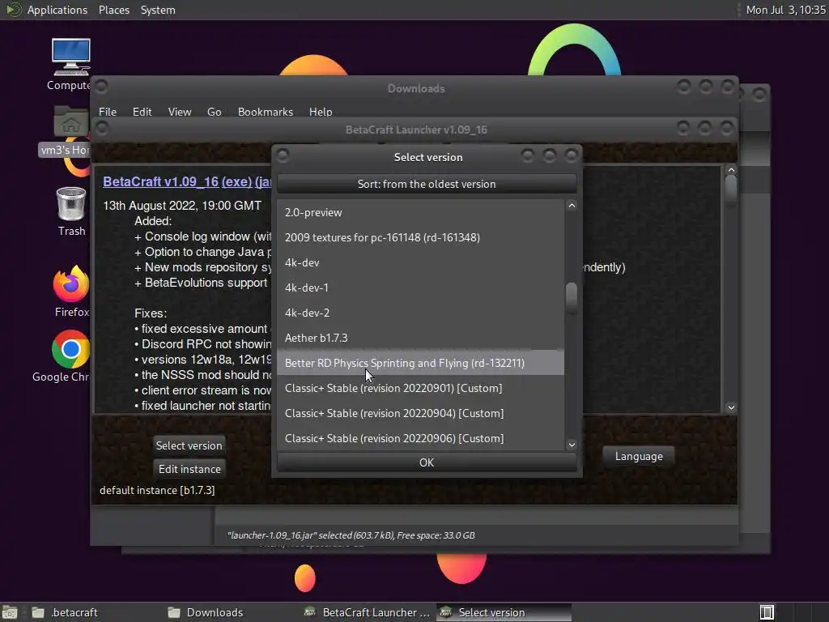Click the clock showing Mon Jul 3
The image size is (829, 622).
[785, 10]
